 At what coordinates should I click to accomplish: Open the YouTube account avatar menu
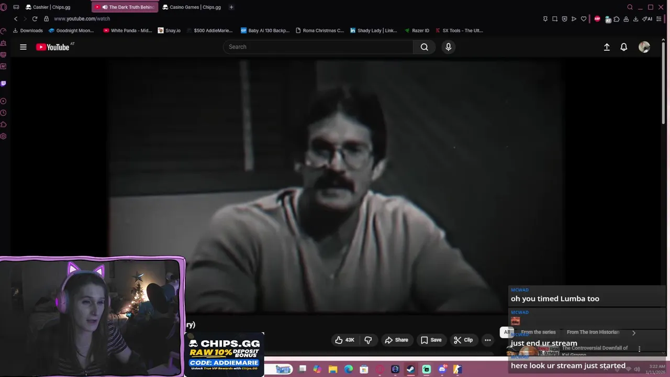[x=644, y=47]
